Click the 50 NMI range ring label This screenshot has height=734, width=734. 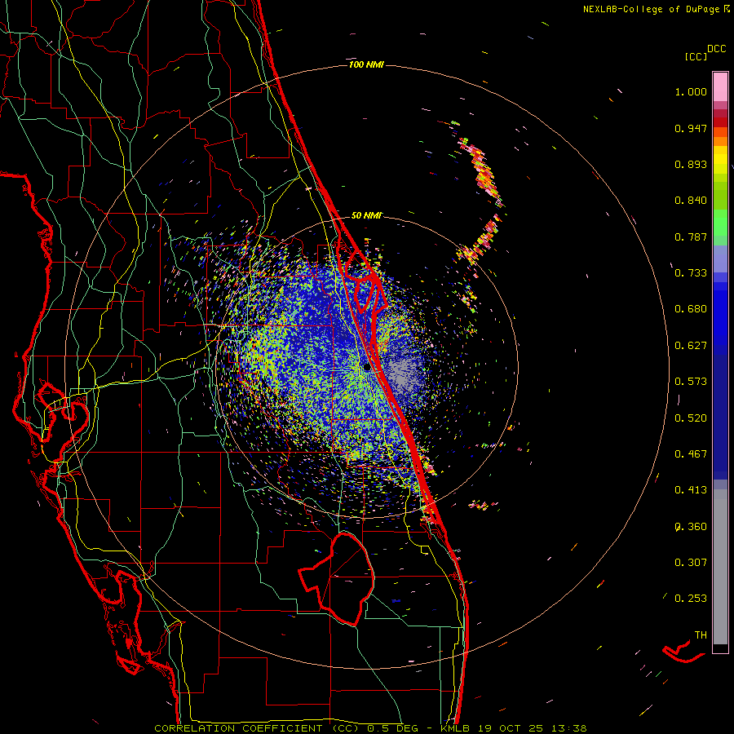click(x=366, y=215)
